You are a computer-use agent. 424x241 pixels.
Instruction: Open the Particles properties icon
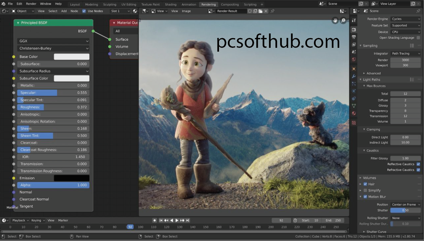(354, 84)
